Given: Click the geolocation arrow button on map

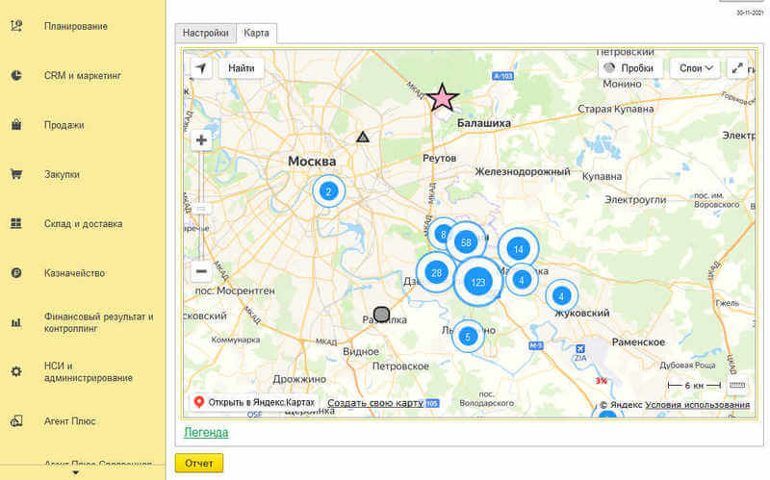Looking at the screenshot, I should pyautogui.click(x=201, y=68).
